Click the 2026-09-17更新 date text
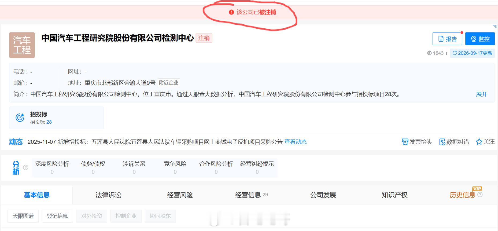 coord(475,53)
